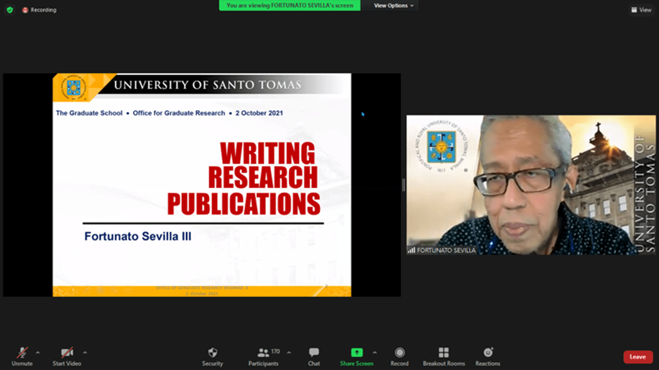Open audio options arrow beside Unmute
The width and height of the screenshot is (659, 370).
[38, 353]
